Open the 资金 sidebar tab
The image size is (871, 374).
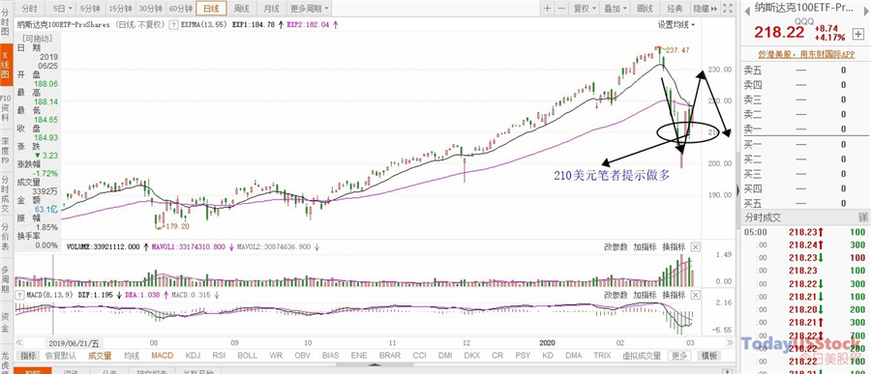(6, 322)
